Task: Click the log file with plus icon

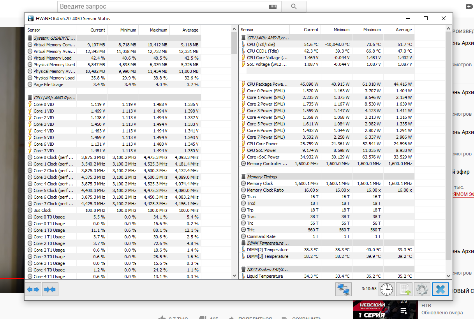Action: [x=404, y=289]
